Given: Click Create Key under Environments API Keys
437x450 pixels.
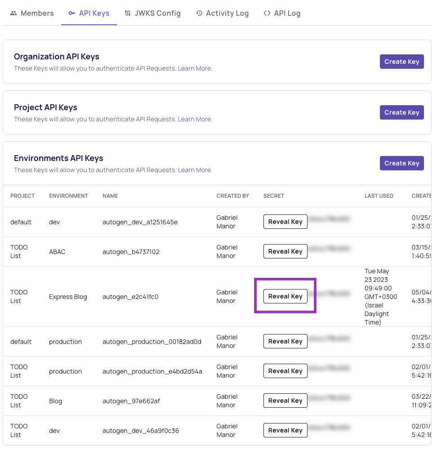Looking at the screenshot, I should (x=401, y=163).
